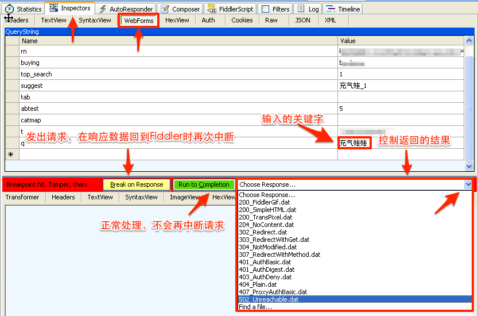Select the request SyntaxView tab
Image resolution: width=478 pixels, height=316 pixels.
95,20
